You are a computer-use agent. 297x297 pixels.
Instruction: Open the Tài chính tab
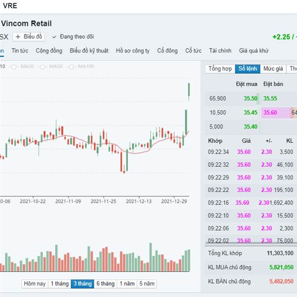click(x=220, y=50)
